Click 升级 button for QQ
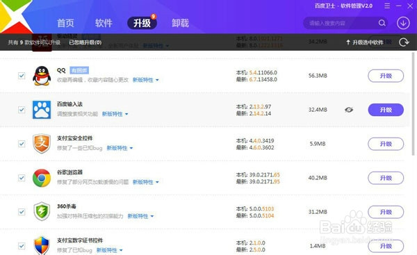This screenshot has width=417, height=255. pos(386,76)
